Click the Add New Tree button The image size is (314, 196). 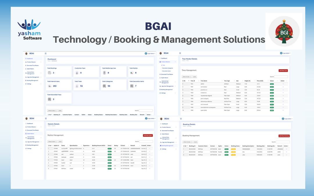coord(283,71)
